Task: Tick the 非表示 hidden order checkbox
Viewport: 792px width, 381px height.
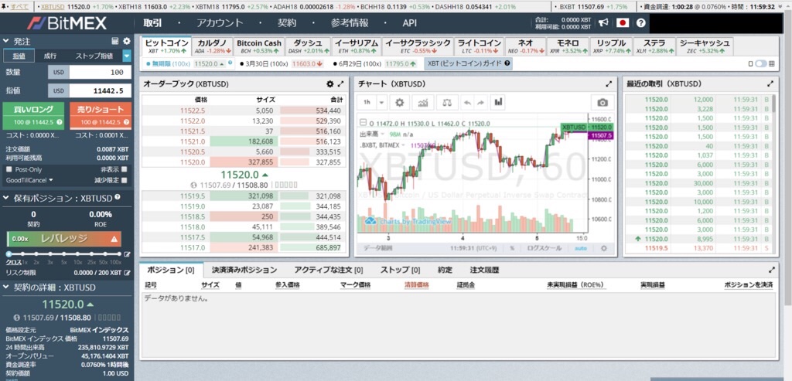Action: click(x=125, y=169)
